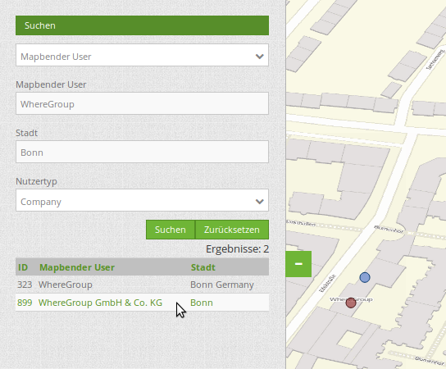Click the Zurücksetzen reset button
Screen dimensions: 446x369
(x=232, y=230)
